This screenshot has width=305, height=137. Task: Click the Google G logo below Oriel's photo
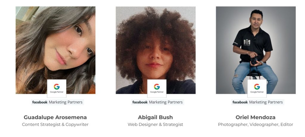[257, 86]
